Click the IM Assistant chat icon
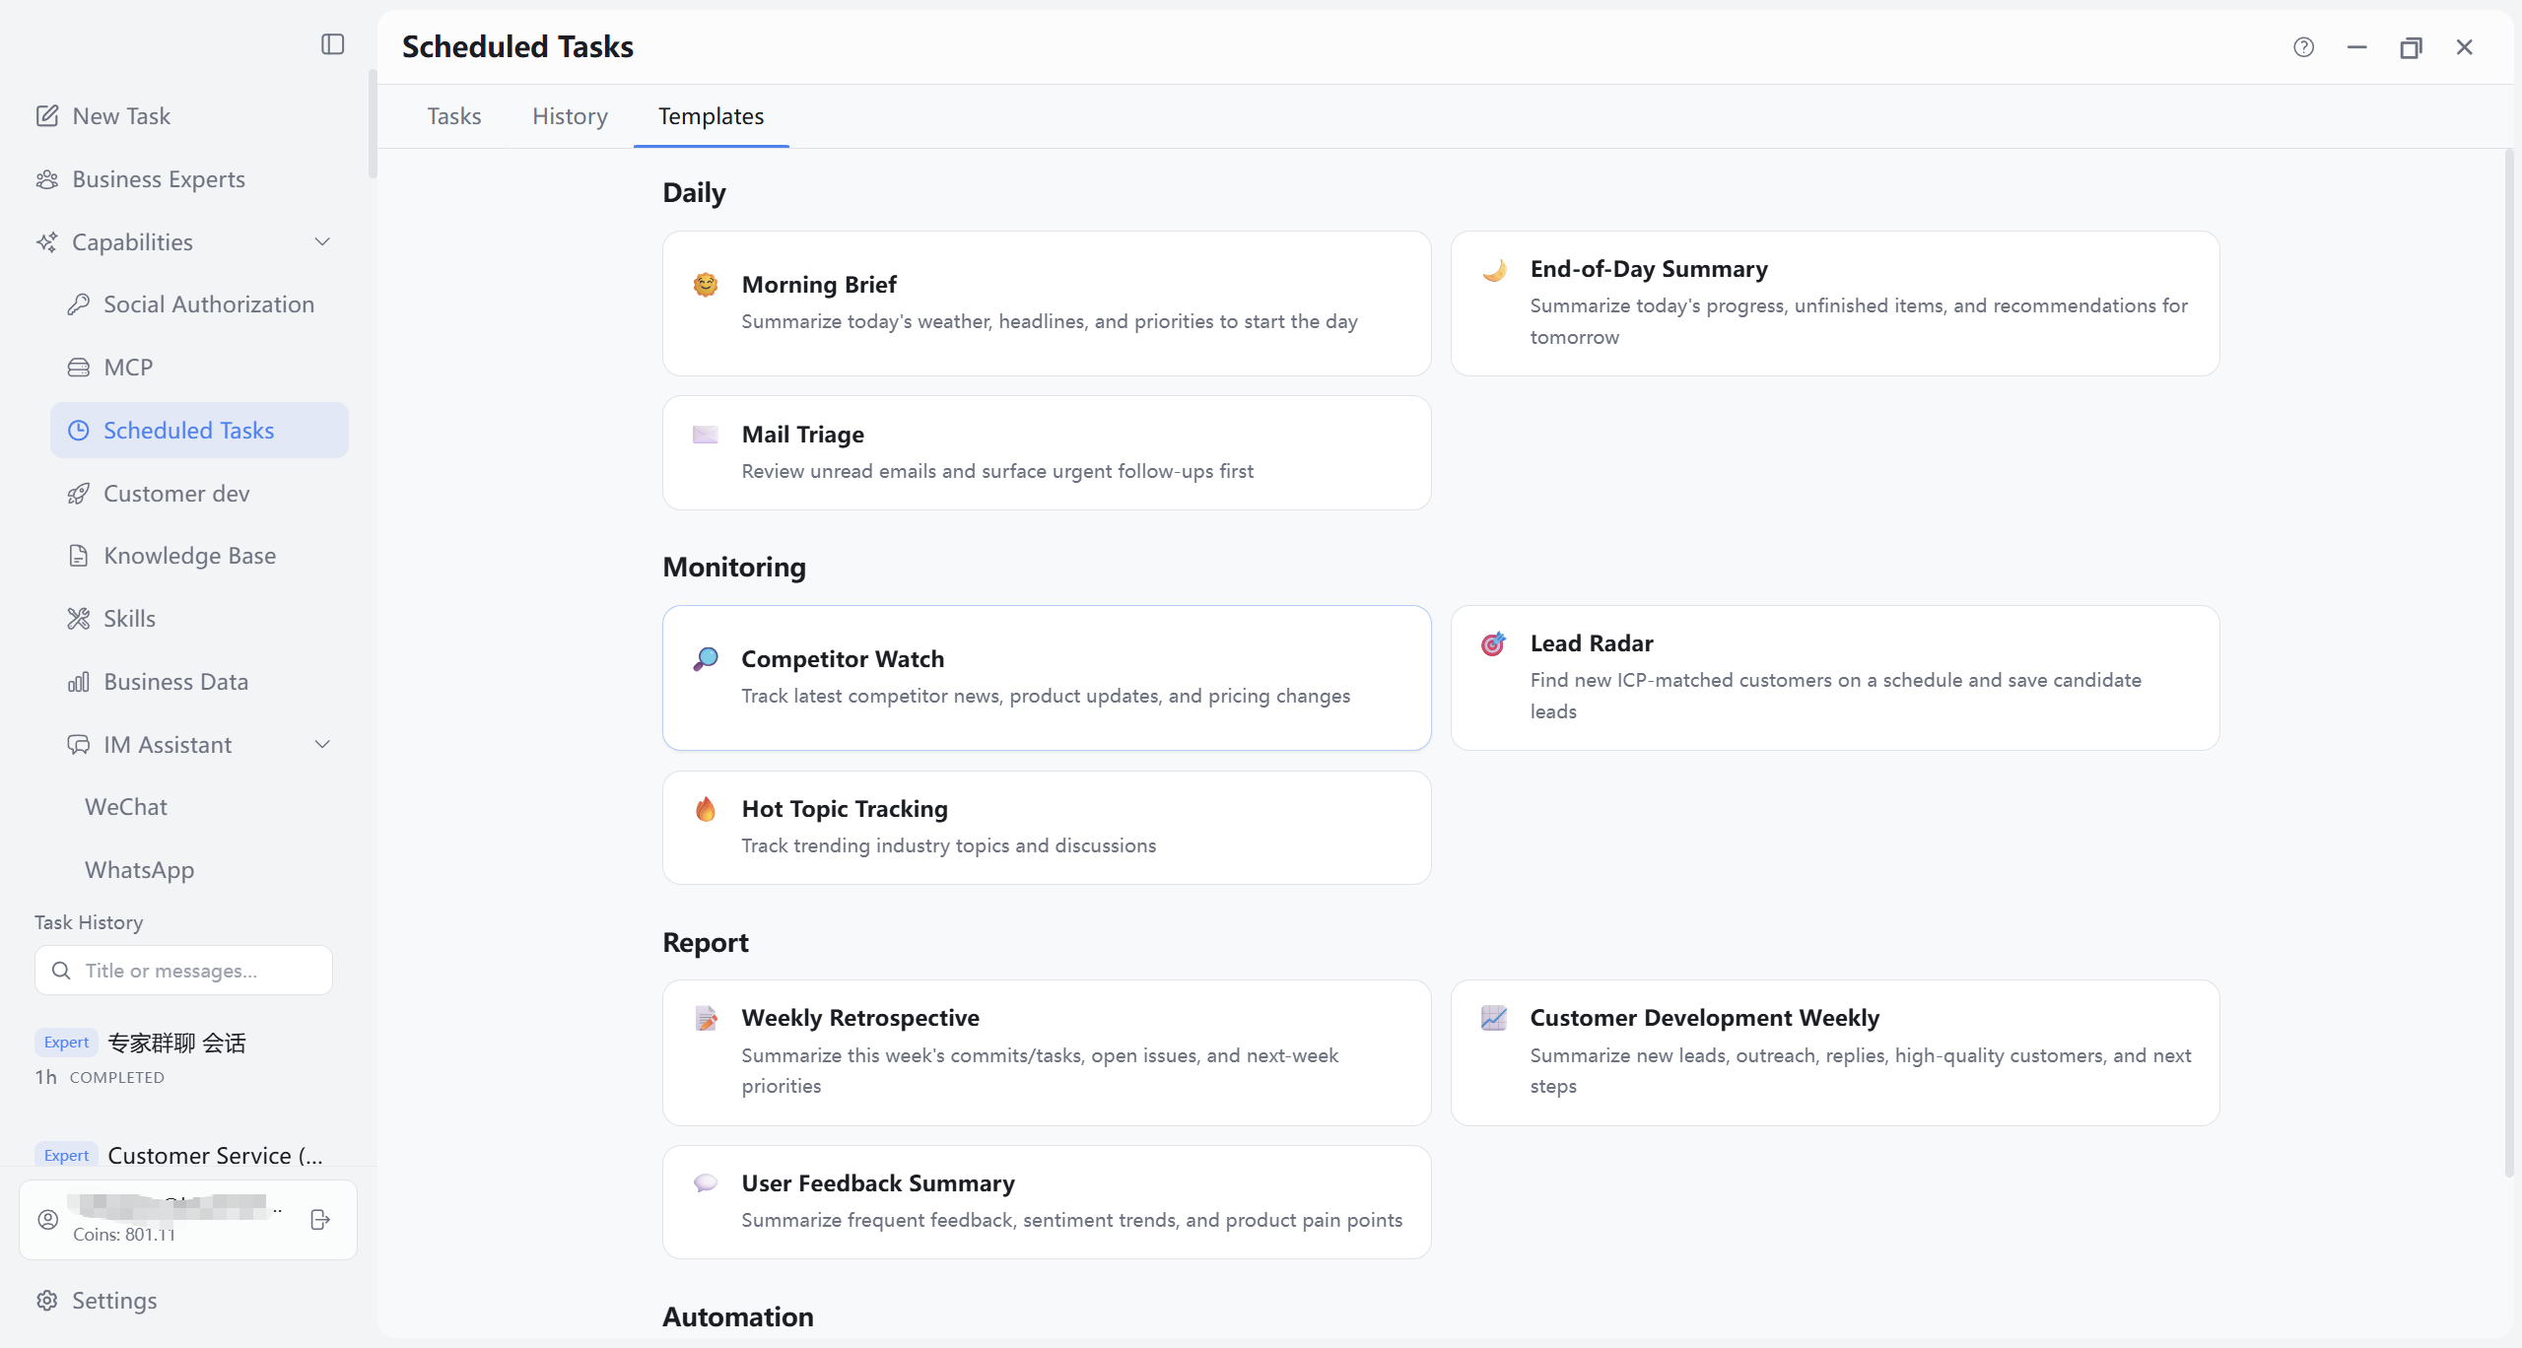The image size is (2522, 1348). (x=79, y=745)
